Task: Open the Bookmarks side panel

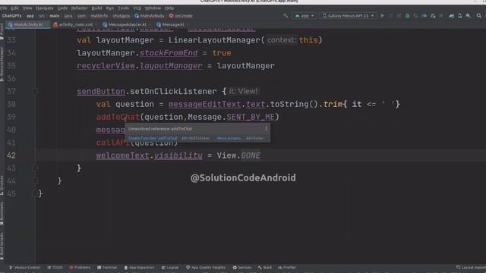Action: pos(2,214)
